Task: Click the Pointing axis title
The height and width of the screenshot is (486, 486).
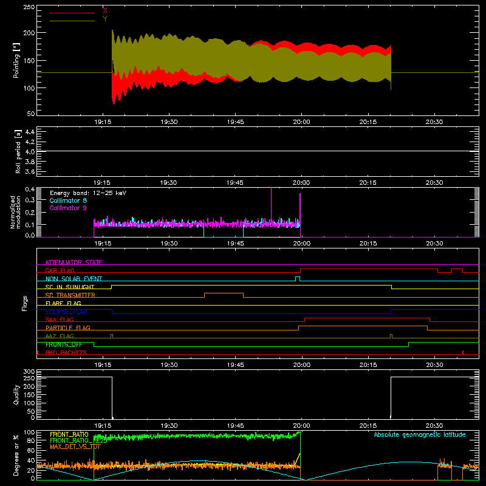Action: [x=16, y=60]
